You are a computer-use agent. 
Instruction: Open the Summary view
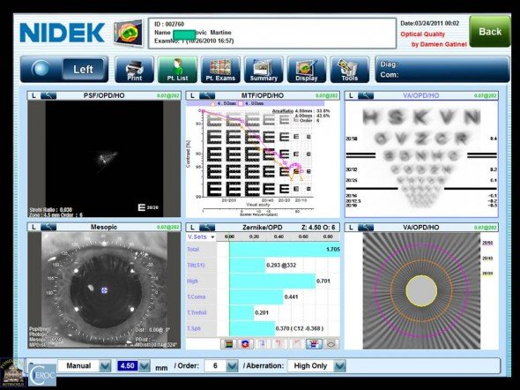tap(264, 70)
